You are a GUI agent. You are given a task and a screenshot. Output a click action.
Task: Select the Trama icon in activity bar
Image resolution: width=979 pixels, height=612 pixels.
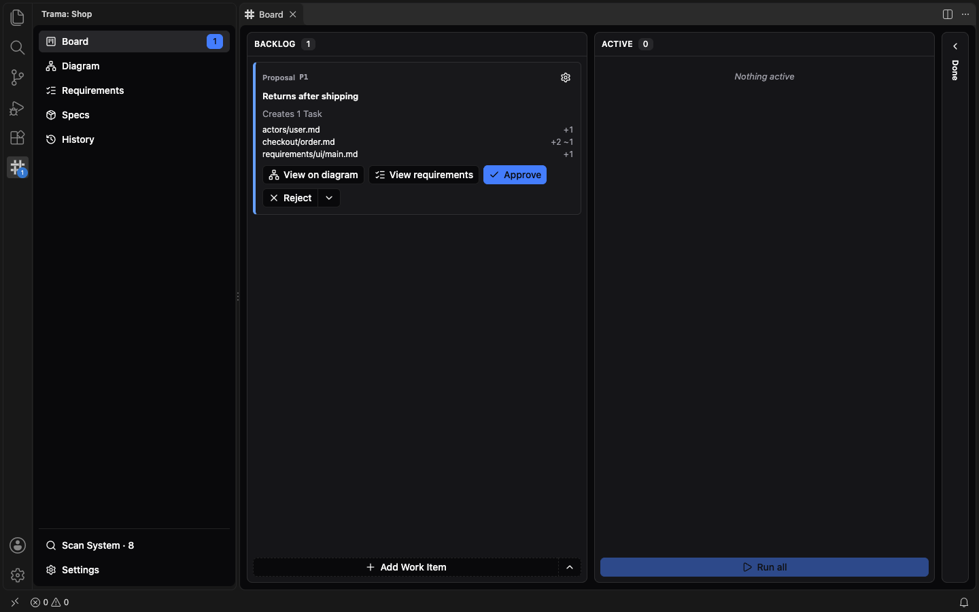18,167
